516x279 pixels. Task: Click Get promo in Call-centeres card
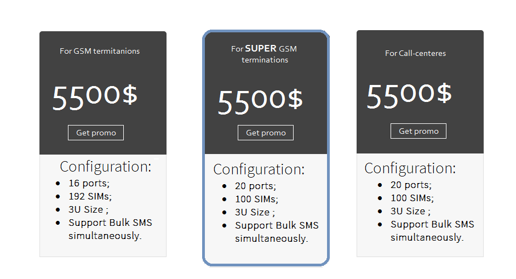point(418,131)
